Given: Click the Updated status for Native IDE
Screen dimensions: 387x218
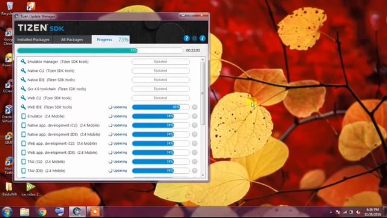Looking at the screenshot, I should click(x=161, y=80).
